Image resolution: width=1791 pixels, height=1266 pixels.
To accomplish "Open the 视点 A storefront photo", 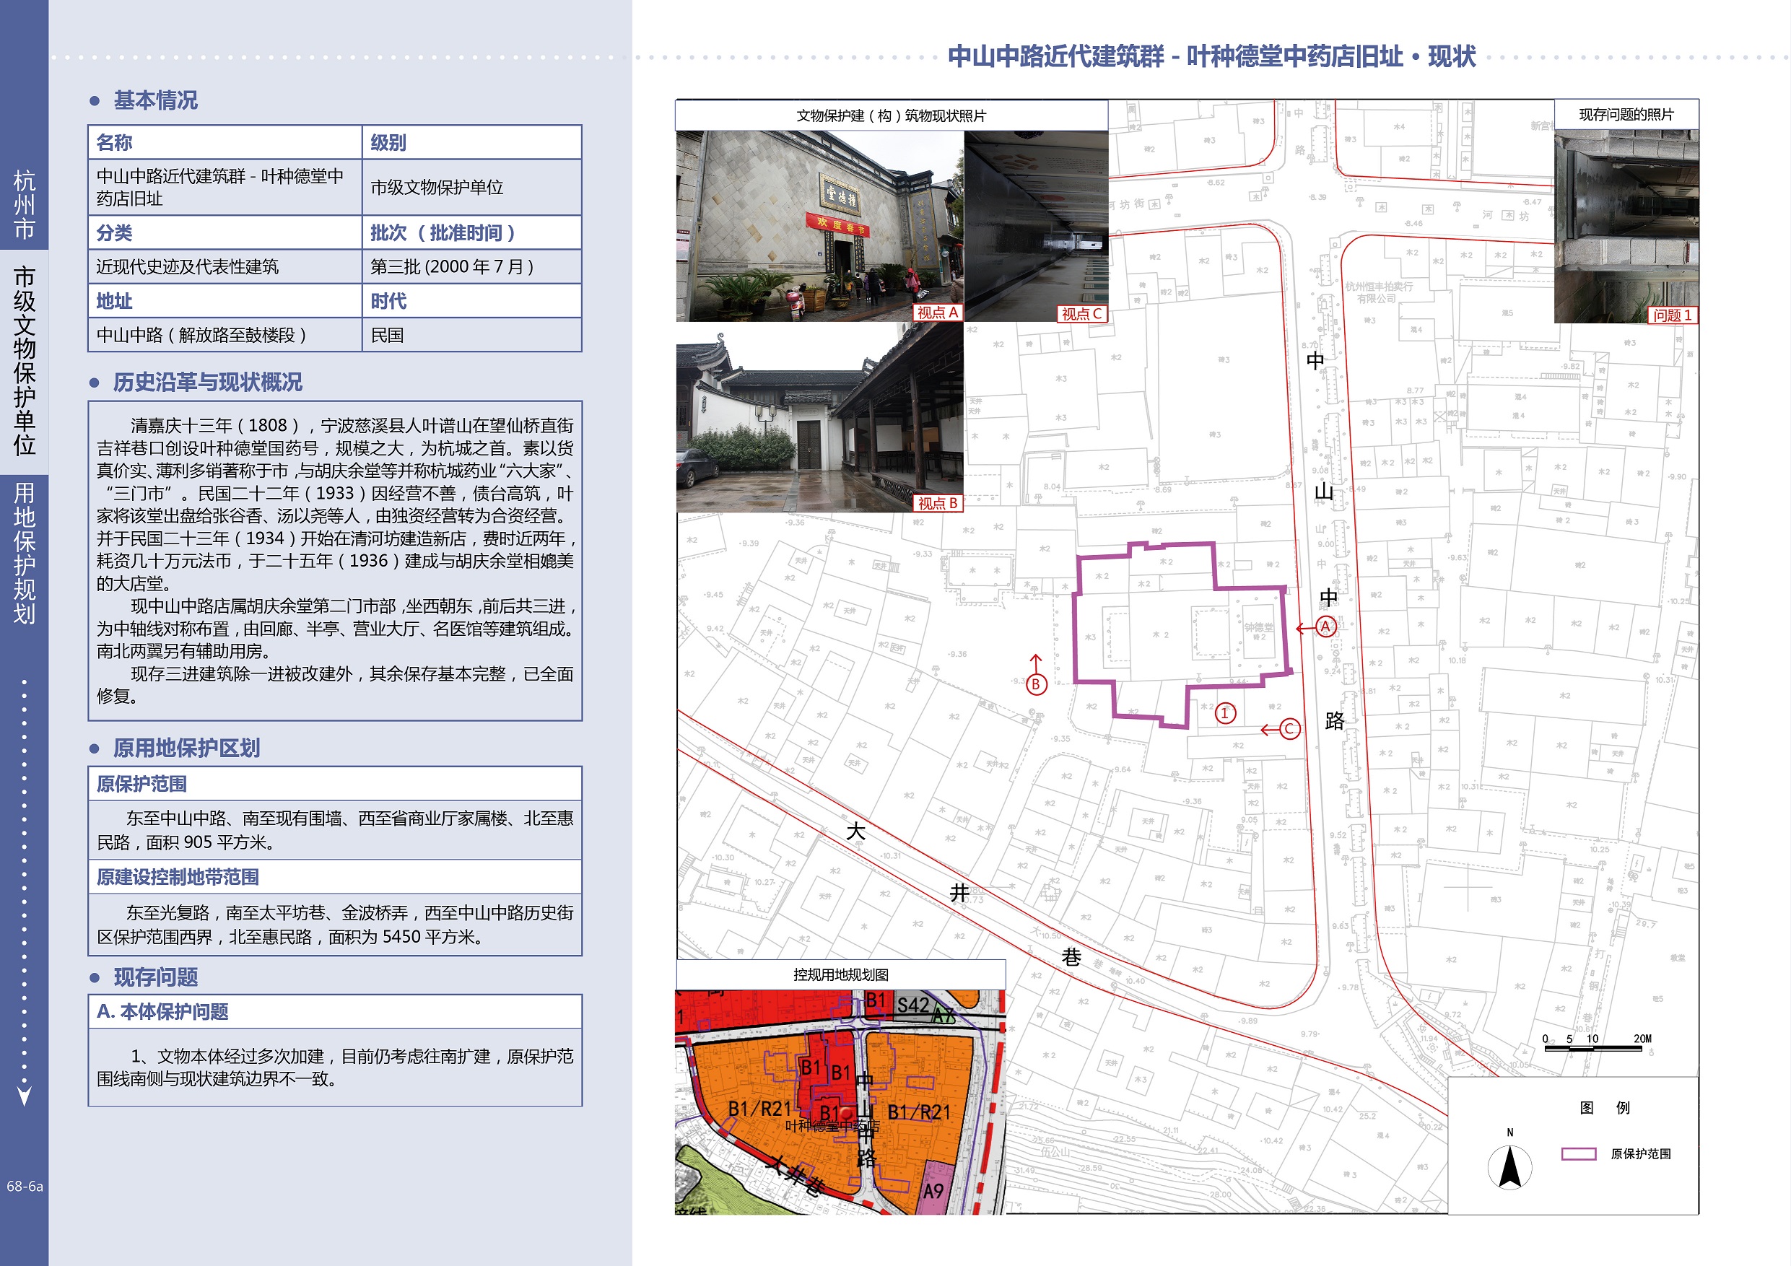I will [x=819, y=226].
